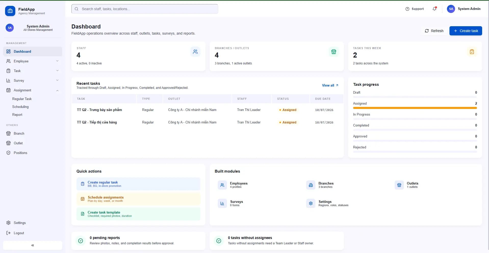This screenshot has height=253, width=489.
Task: Collapse the Assignment menu chevron
Action: [x=57, y=90]
